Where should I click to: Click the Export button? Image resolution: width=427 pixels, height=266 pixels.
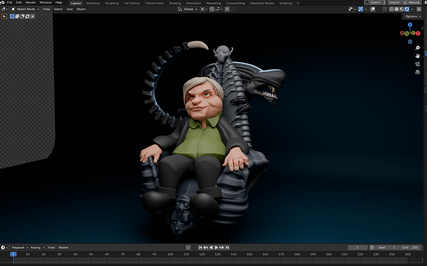click(x=373, y=2)
